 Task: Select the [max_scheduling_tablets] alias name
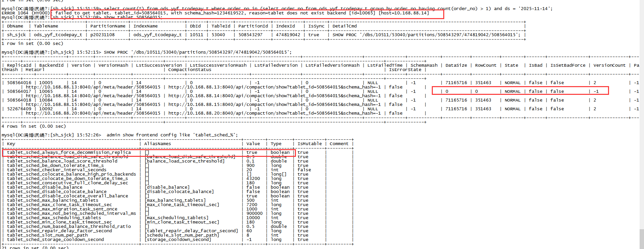click(x=177, y=218)
